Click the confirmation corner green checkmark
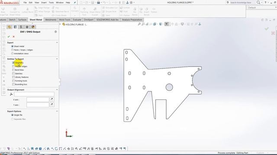The height and width of the screenshot is (155, 277). (267, 29)
